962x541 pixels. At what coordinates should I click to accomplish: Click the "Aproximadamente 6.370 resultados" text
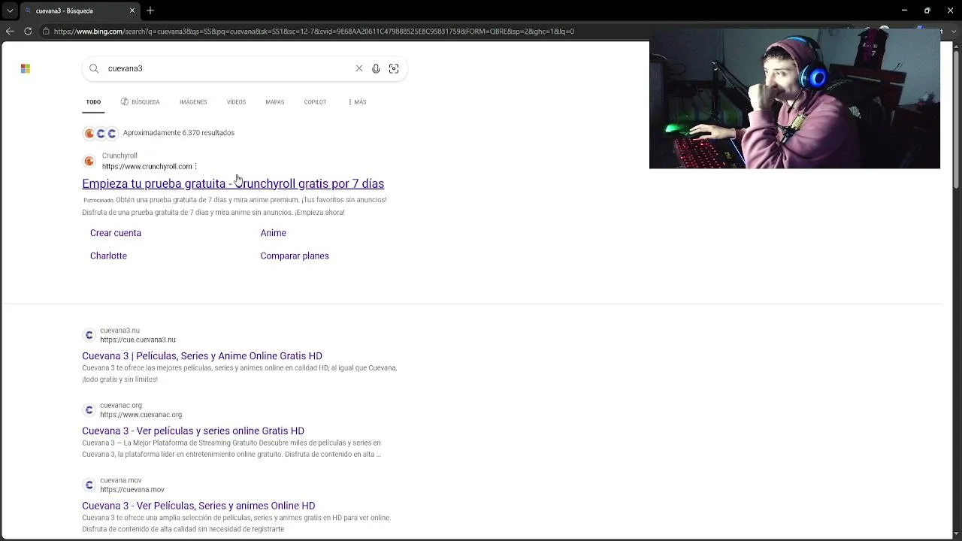[179, 133]
